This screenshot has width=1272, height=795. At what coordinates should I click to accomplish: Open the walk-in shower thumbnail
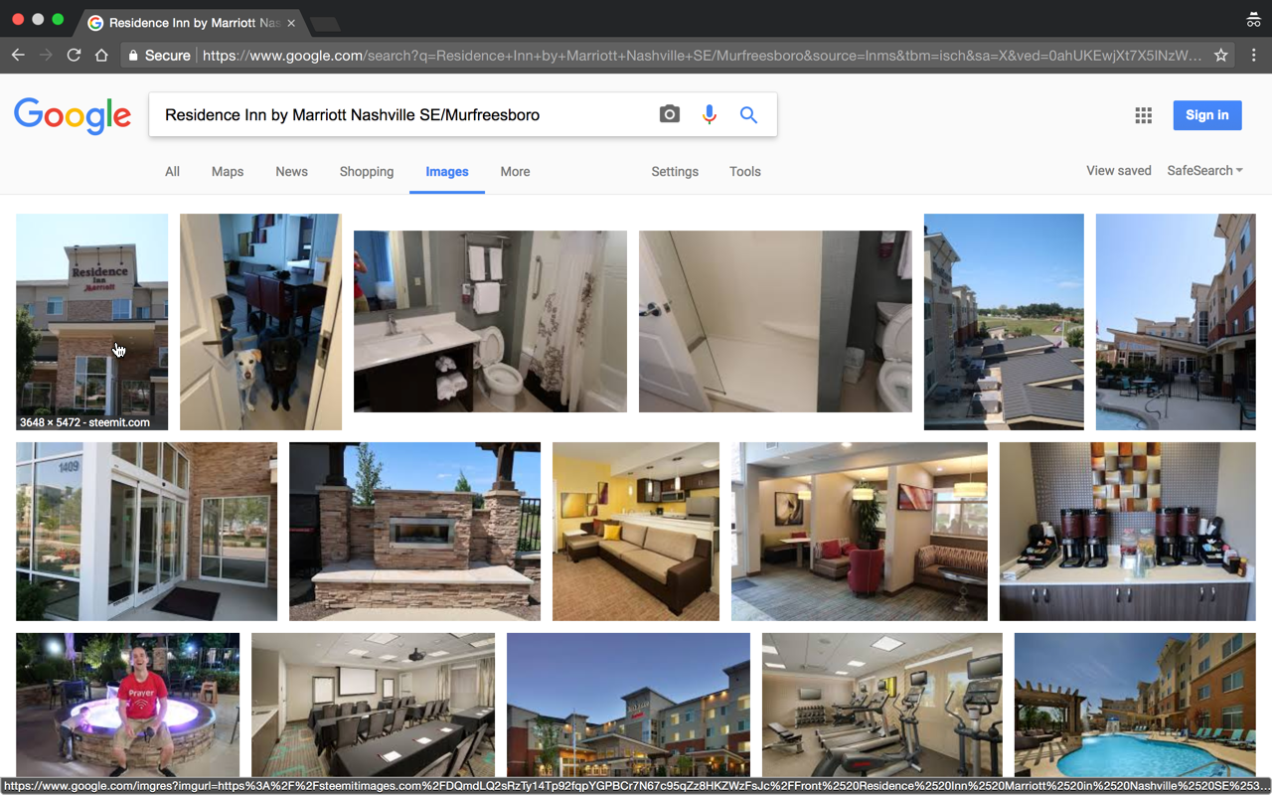point(775,322)
